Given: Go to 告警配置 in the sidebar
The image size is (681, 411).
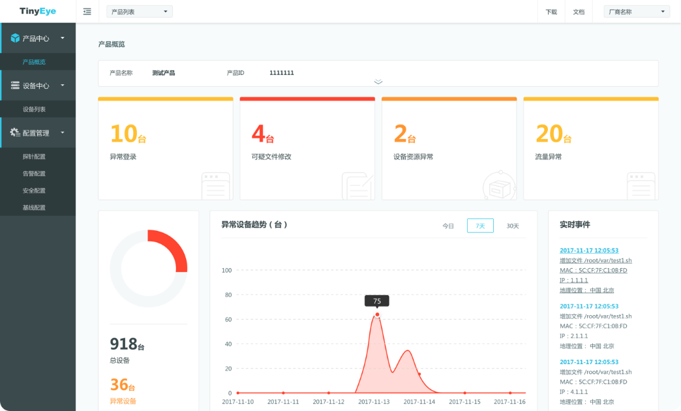Looking at the screenshot, I should (34, 174).
